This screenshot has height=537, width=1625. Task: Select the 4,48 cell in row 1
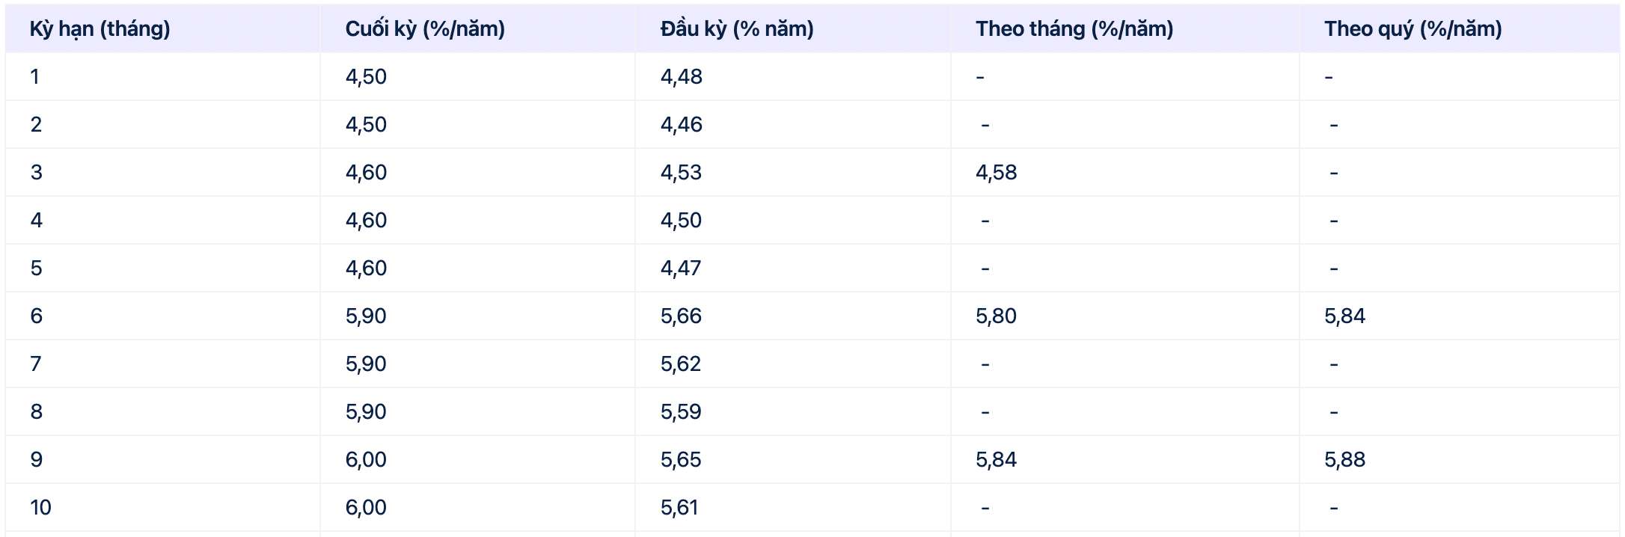(x=681, y=77)
